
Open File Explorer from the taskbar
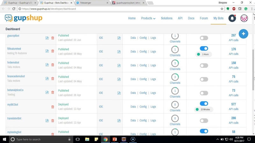[x=87, y=139]
